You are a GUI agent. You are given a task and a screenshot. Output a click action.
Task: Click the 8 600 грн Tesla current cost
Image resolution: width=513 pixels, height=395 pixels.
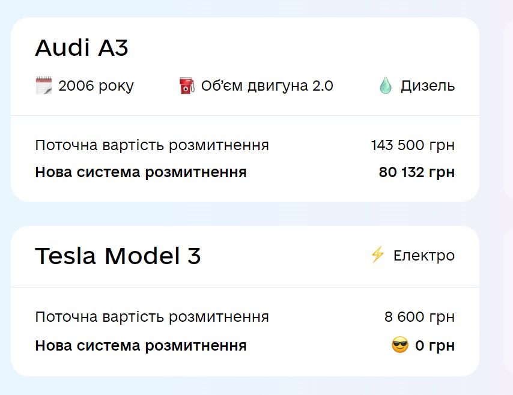(x=419, y=316)
